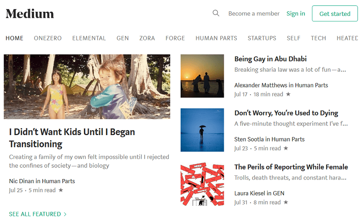The image size is (363, 223).
Task: Click chevron arrow after See All Featured
Action: [x=65, y=214]
